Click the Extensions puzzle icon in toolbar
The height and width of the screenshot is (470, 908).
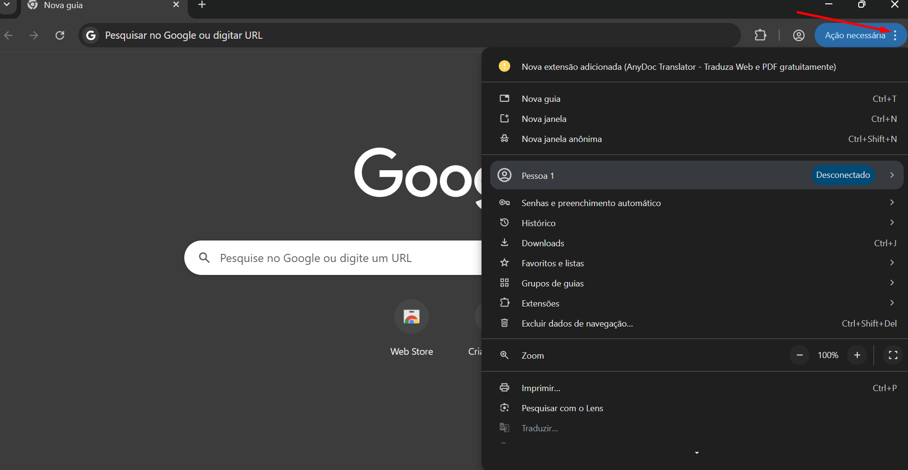click(x=760, y=35)
